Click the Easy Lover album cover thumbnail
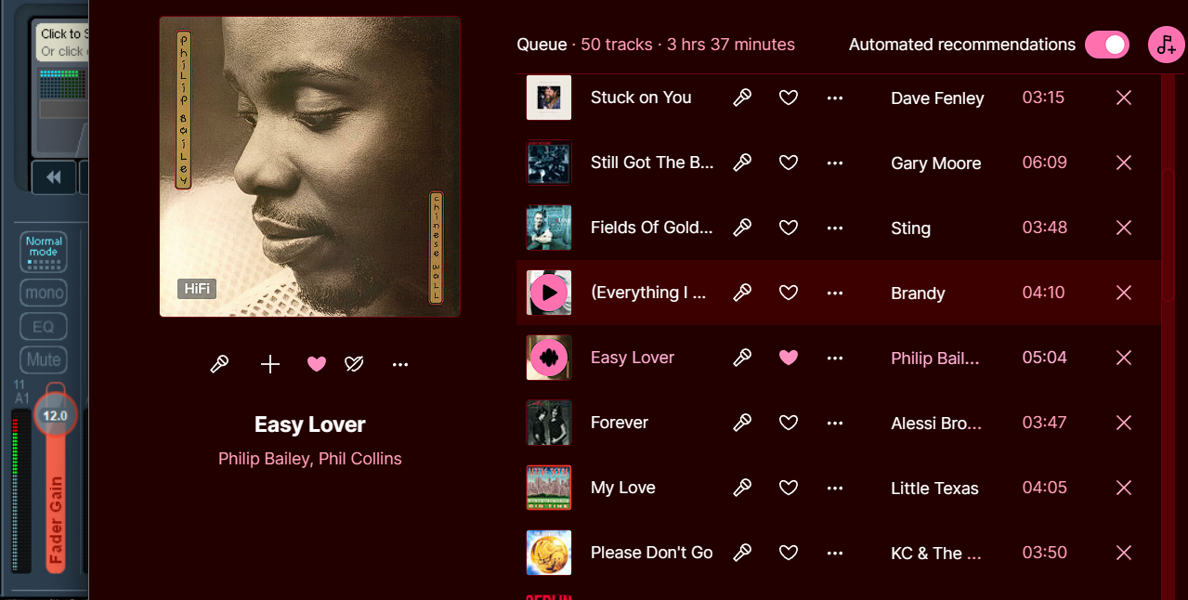This screenshot has width=1188, height=600. (x=549, y=358)
